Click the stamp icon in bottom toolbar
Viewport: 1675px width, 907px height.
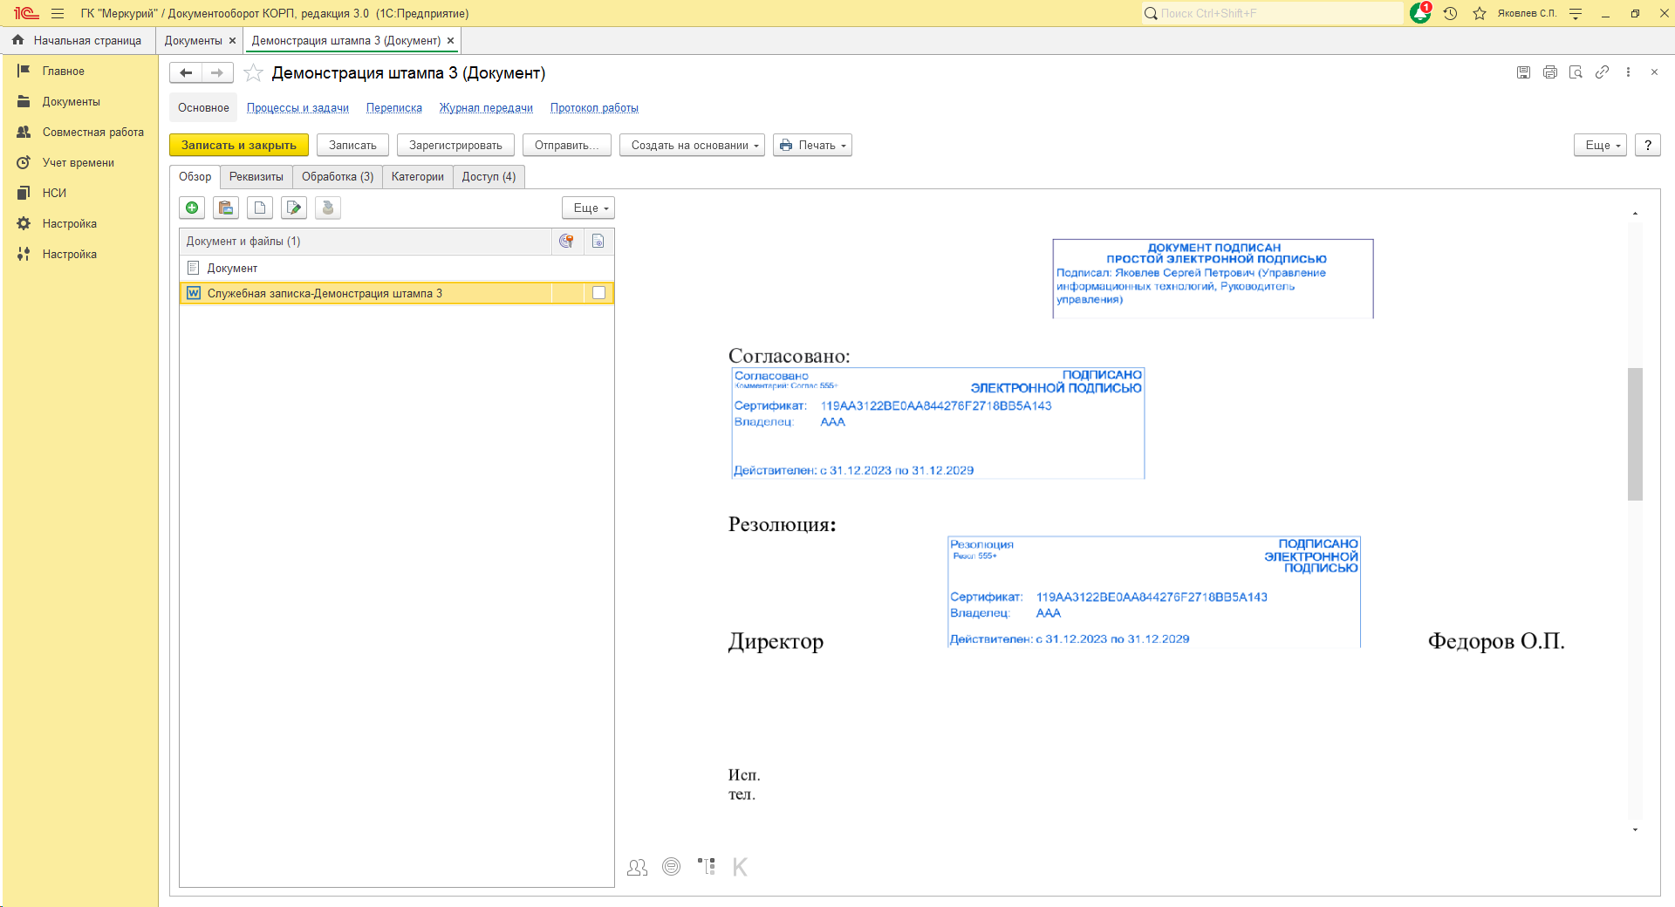point(671,867)
